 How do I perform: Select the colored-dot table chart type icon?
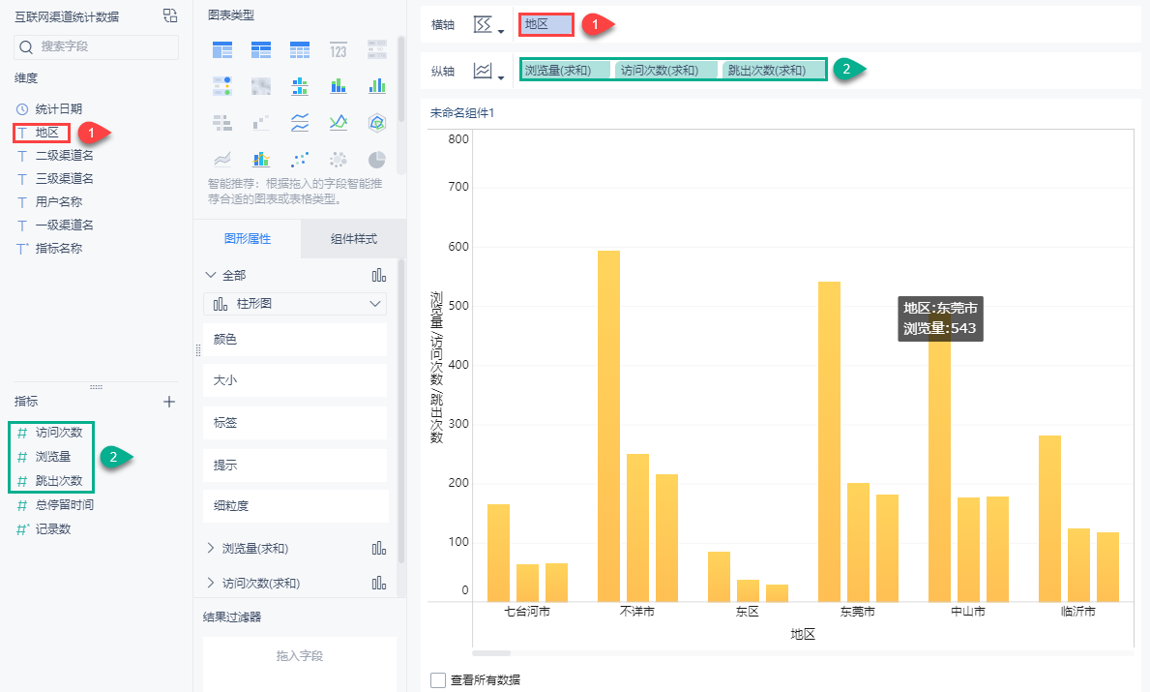[x=222, y=86]
